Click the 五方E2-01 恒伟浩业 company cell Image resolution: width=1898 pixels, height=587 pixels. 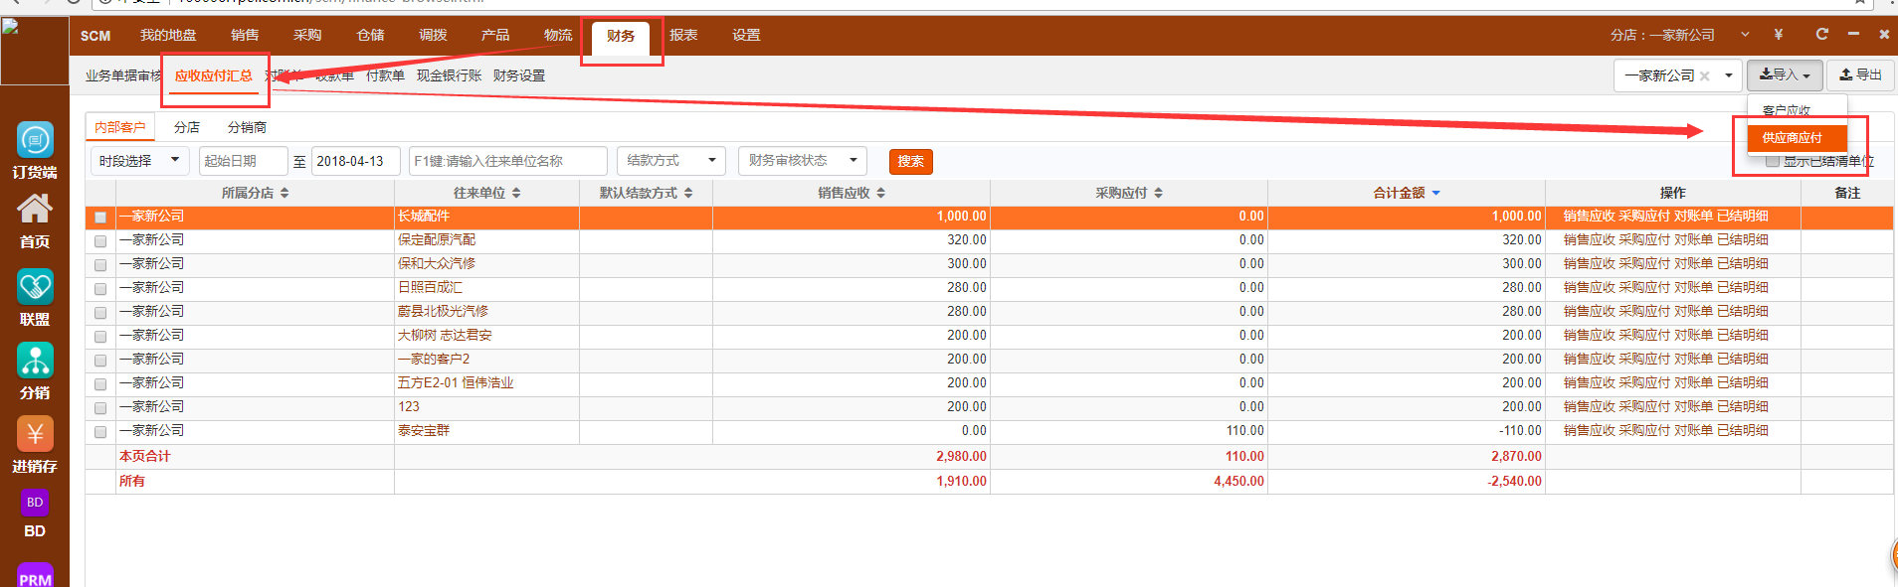tap(456, 383)
